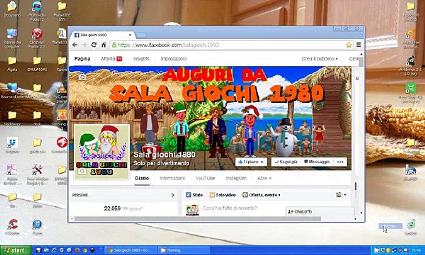Screen dimensions: 425x255
Task: Close the Sala giochi 1980 browser tab
Action: tap(130, 35)
